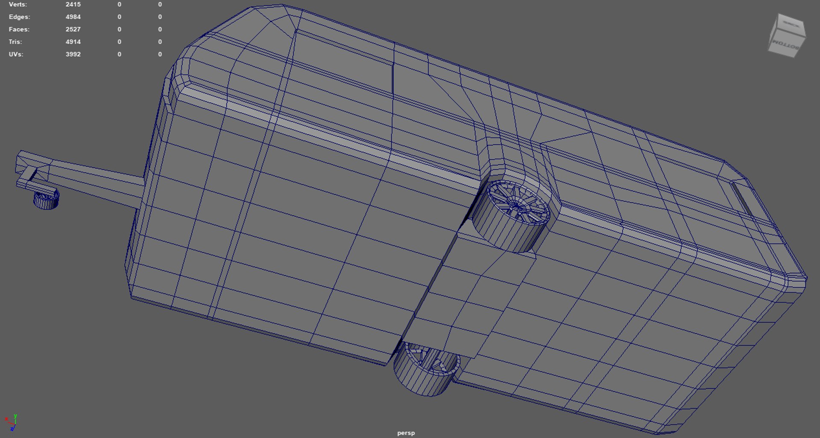Screen dimensions: 820x438
Task: Click the triangle count value 4914
Action: point(73,41)
